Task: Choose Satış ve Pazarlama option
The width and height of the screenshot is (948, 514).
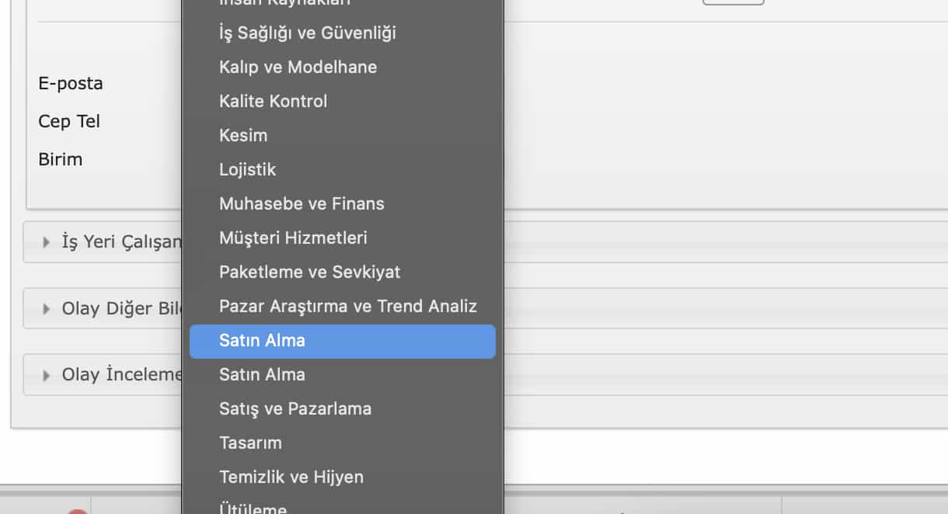Action: (295, 409)
